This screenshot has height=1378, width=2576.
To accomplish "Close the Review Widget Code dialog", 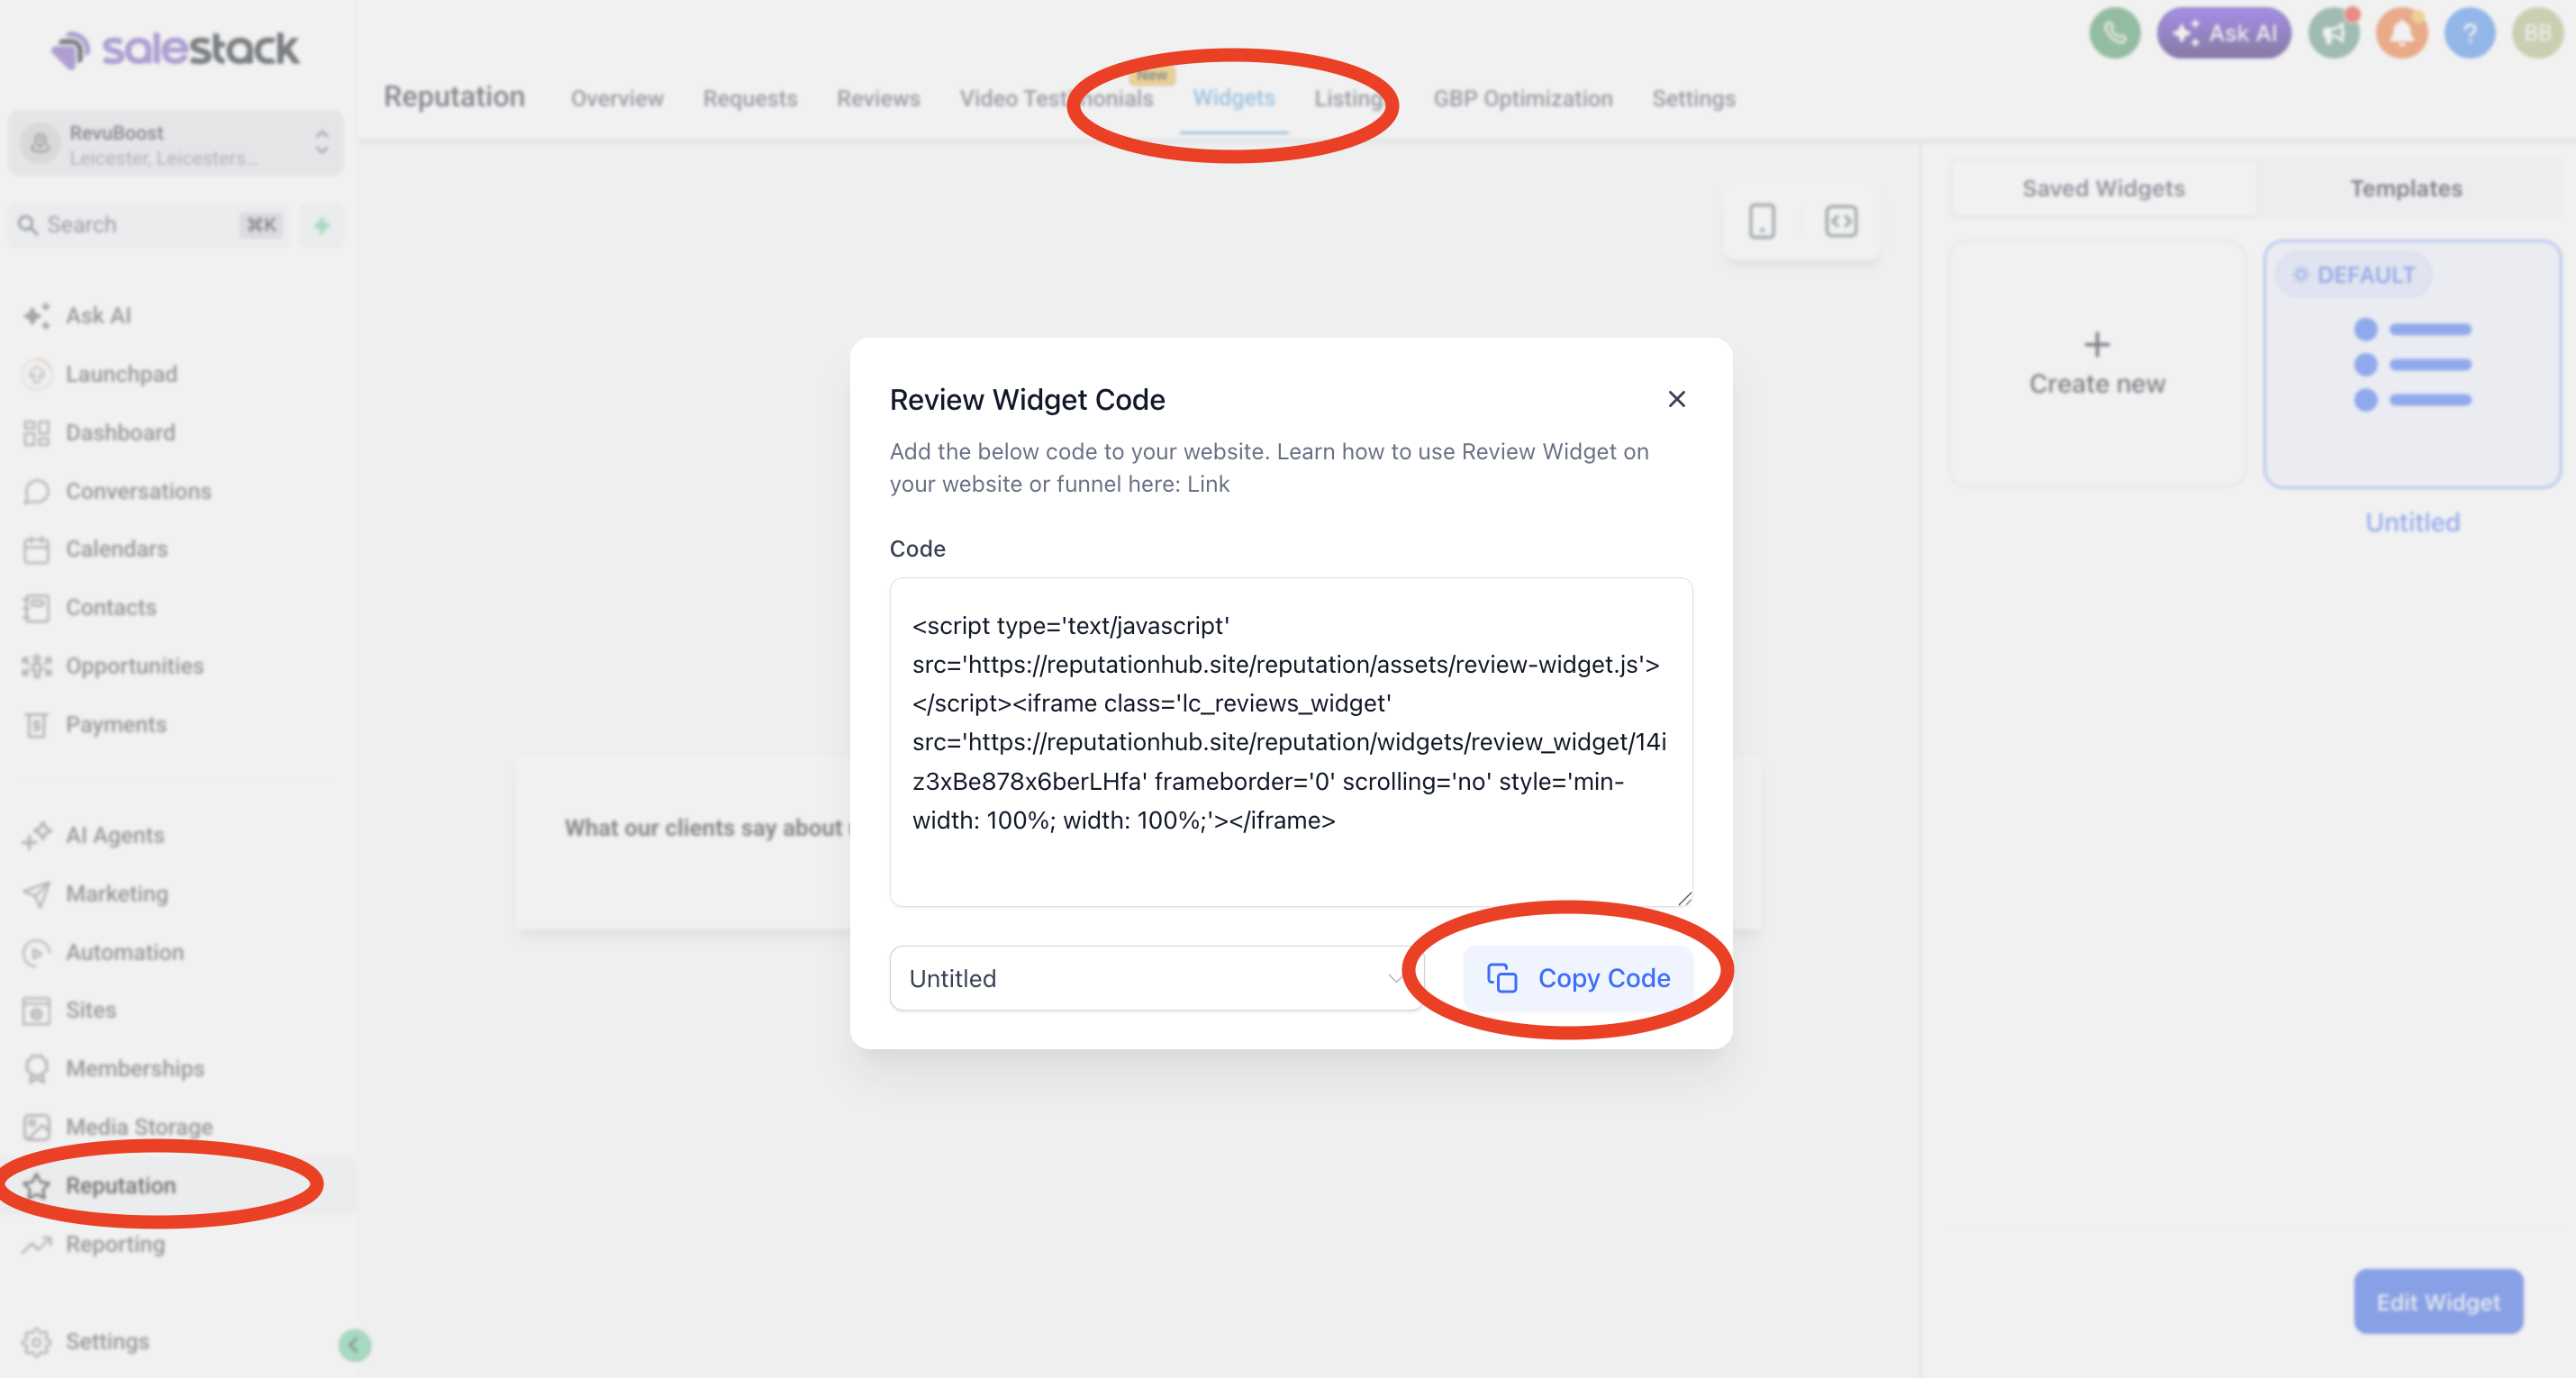I will click(x=1677, y=399).
